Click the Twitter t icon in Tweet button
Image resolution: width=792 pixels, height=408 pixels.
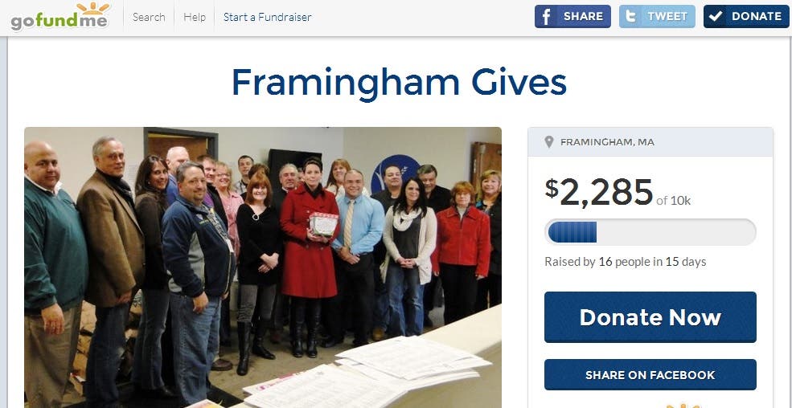pyautogui.click(x=630, y=16)
